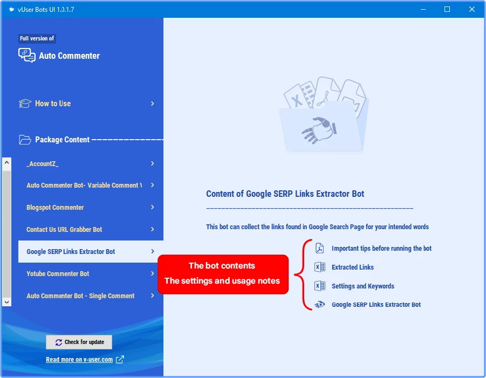
Task: Run the Google SERP Links Extractor Bot link
Action: point(377,305)
